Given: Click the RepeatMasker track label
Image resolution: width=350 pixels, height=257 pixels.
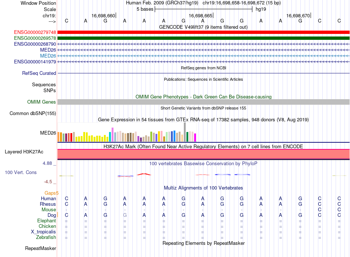Looking at the screenshot, I should point(41,248).
